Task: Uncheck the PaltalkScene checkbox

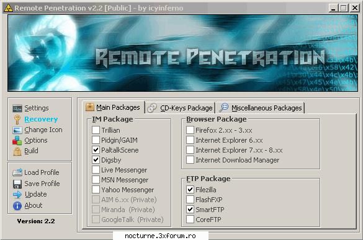Action: (96, 150)
